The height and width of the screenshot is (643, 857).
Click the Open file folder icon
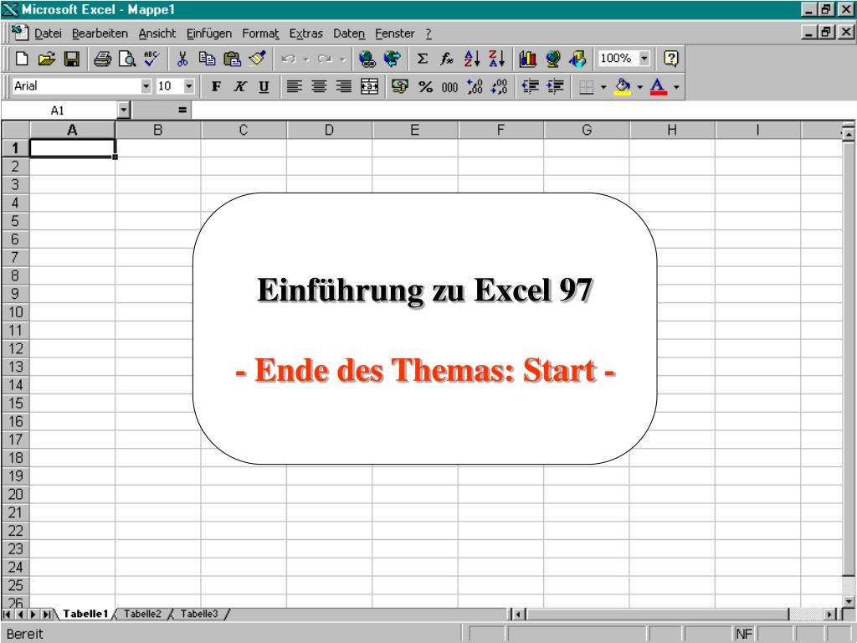coord(47,59)
